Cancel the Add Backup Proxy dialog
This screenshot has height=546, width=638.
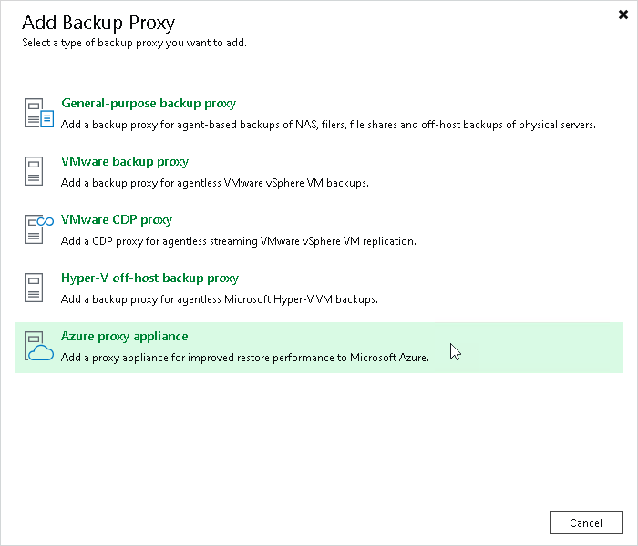[585, 523]
